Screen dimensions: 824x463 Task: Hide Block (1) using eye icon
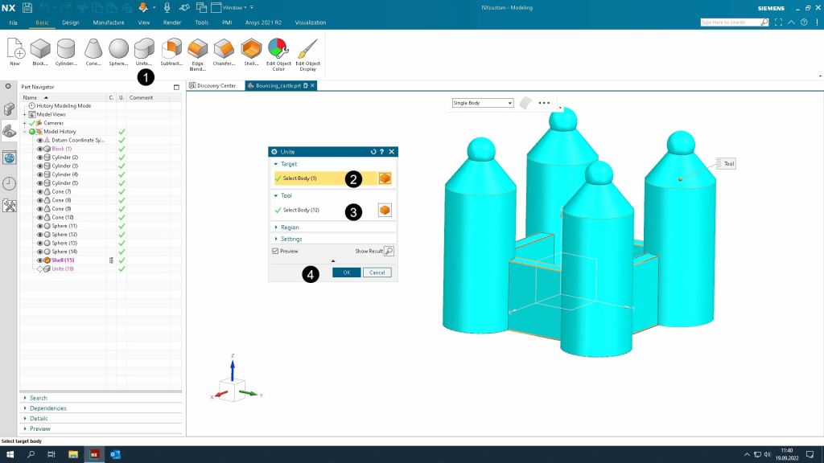(40, 149)
